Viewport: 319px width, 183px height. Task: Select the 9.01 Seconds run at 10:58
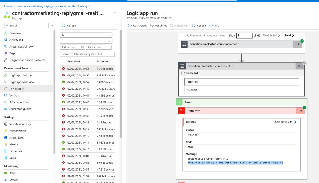[87, 68]
